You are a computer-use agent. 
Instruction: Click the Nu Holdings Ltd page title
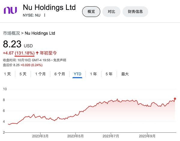pos(49,7)
